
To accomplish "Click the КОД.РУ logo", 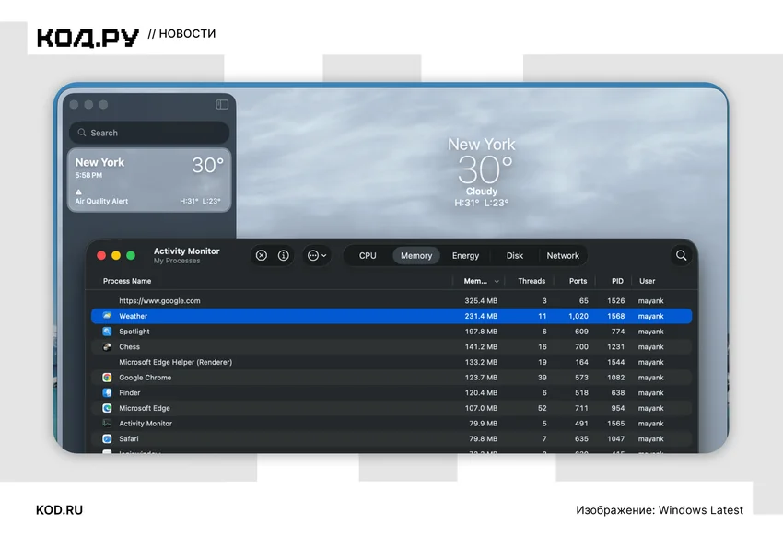I will click(x=88, y=38).
